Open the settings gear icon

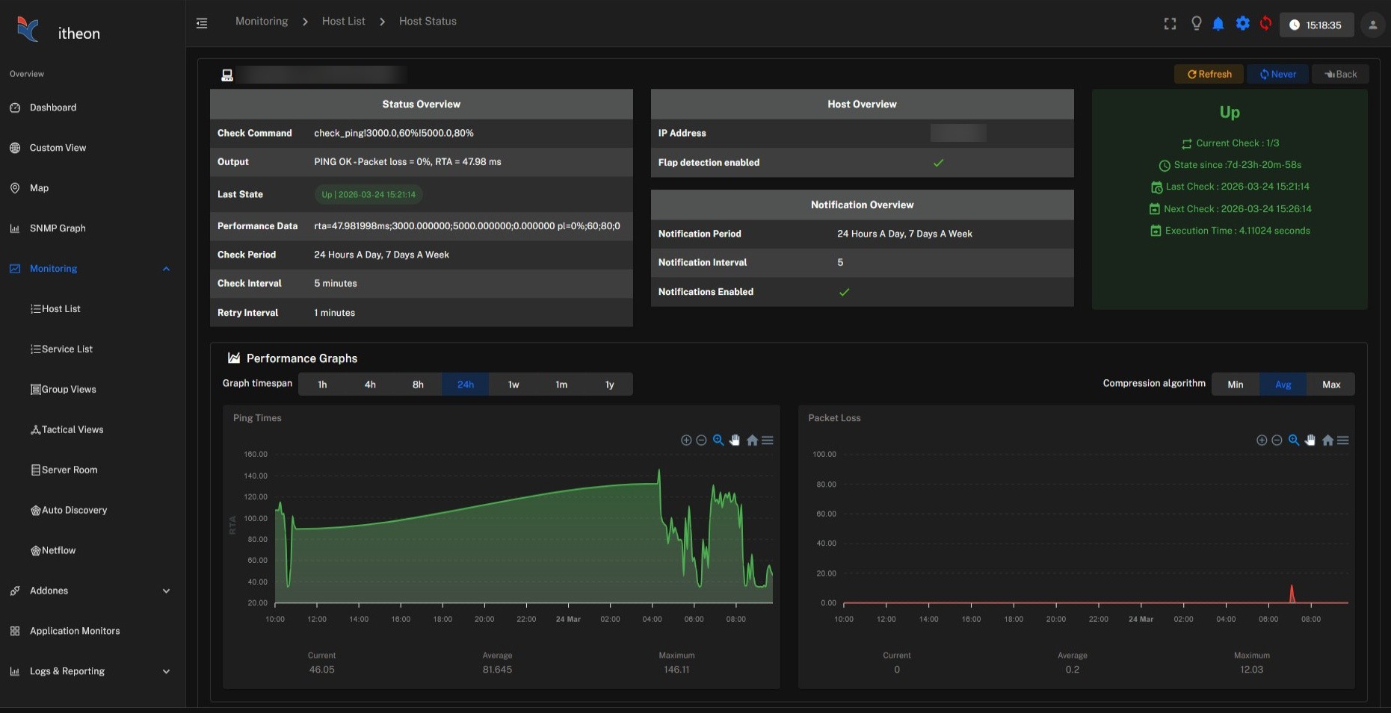coord(1242,24)
